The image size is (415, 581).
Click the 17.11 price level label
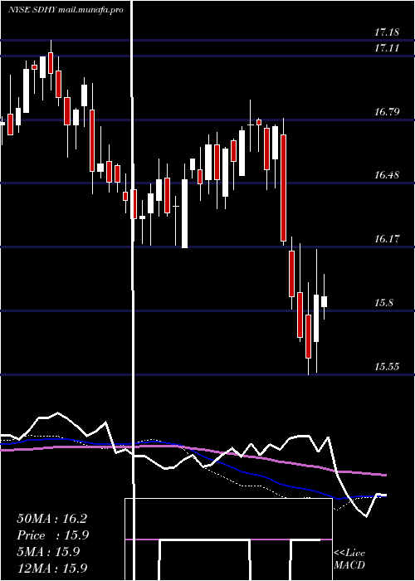387,48
